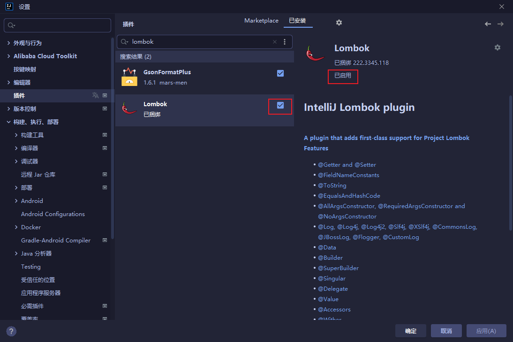Open the plugin manager gear menu beside 已安装

click(339, 23)
